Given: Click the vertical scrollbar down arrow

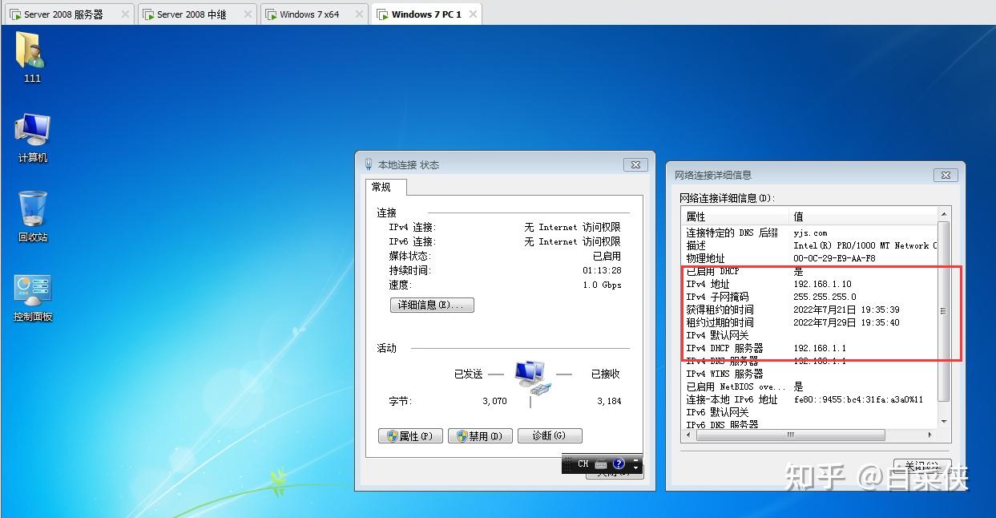Looking at the screenshot, I should [944, 423].
